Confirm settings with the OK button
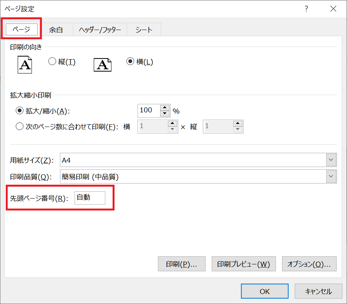 tap(264, 291)
